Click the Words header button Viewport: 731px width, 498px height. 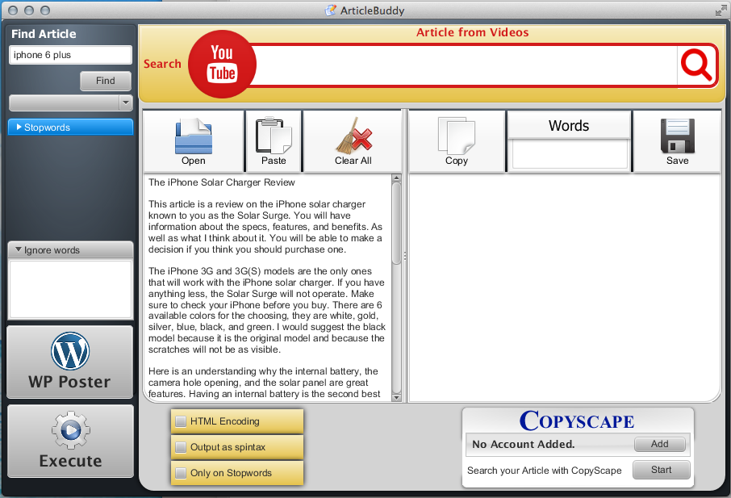569,125
